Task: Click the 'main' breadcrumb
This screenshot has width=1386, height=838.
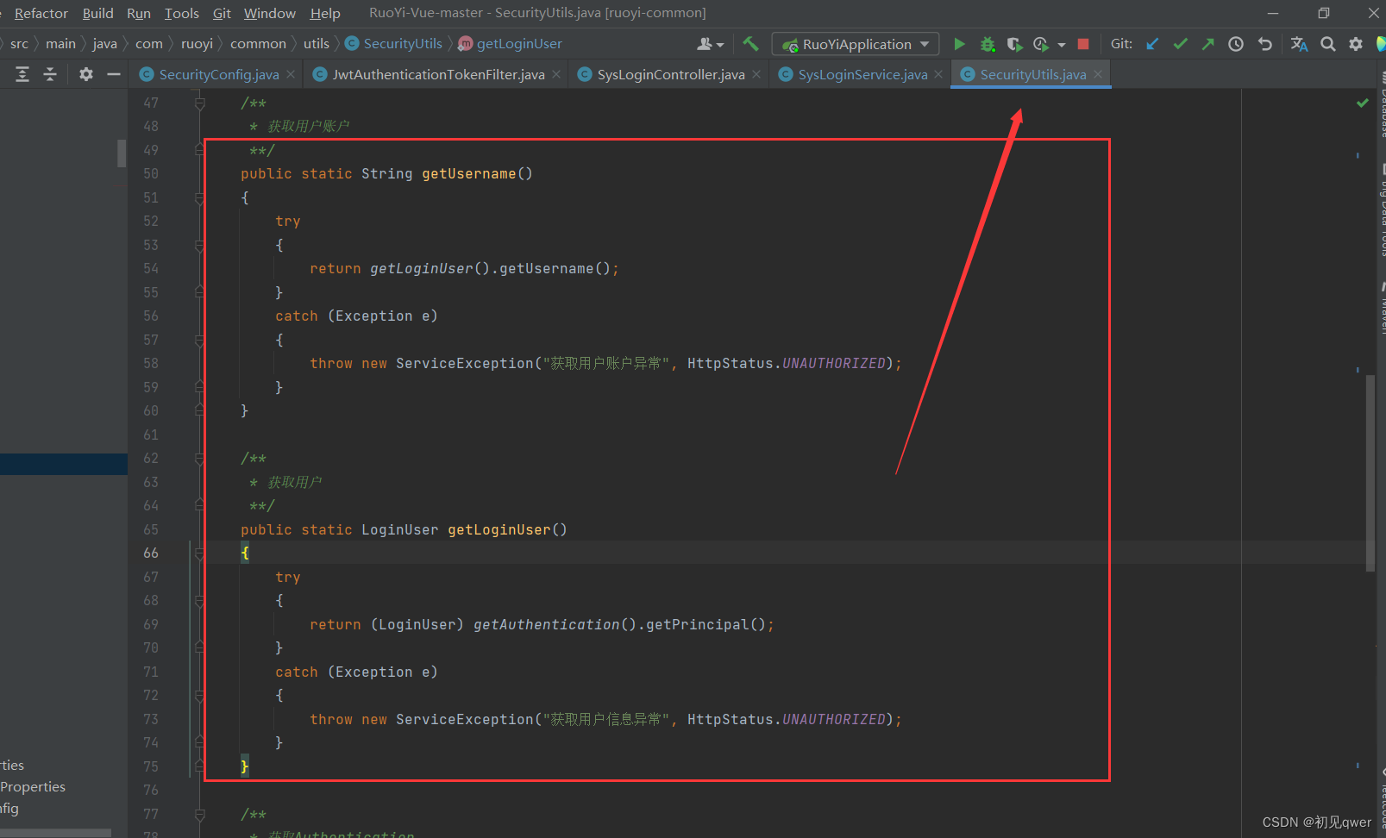Action: click(x=60, y=43)
